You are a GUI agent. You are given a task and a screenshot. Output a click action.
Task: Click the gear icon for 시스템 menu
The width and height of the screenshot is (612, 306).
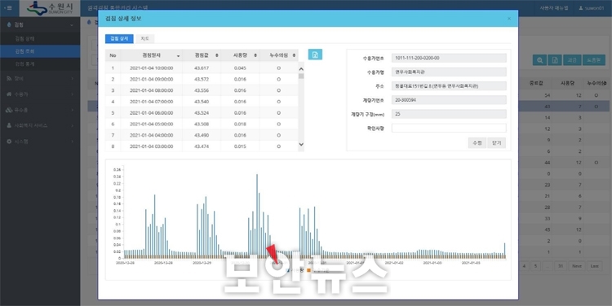click(9, 142)
